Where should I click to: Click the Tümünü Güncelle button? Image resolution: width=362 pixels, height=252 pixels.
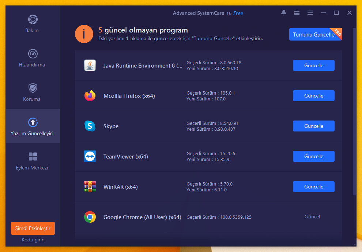coord(315,34)
